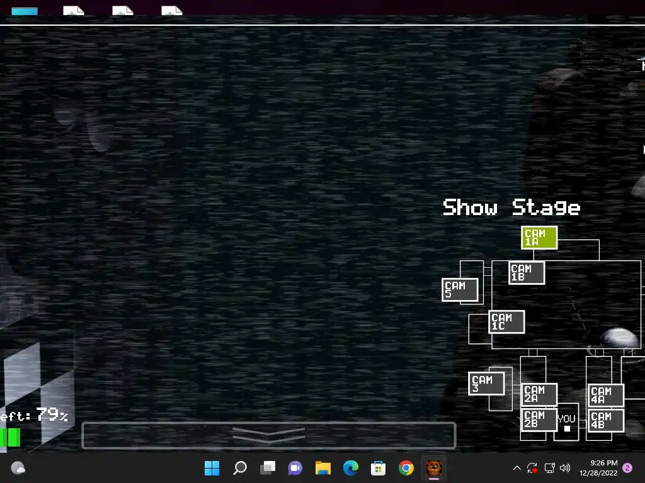The height and width of the screenshot is (483, 645).
Task: View the CAM 3 camera
Action: (486, 384)
